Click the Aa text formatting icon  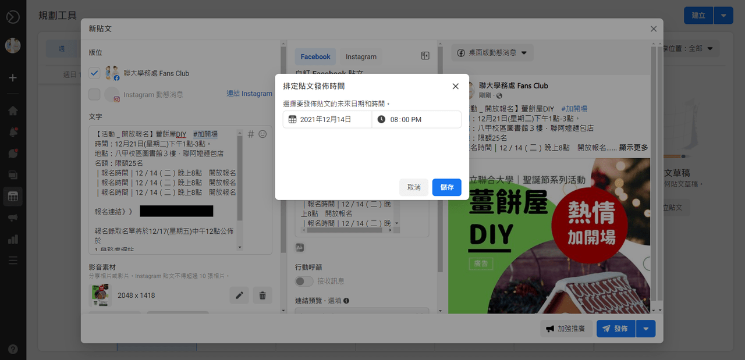click(300, 247)
